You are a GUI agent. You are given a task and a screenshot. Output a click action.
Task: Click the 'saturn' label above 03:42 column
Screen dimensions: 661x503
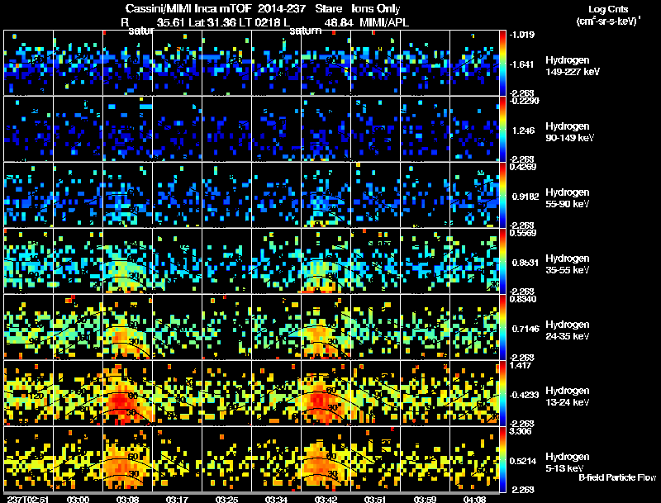(x=305, y=31)
